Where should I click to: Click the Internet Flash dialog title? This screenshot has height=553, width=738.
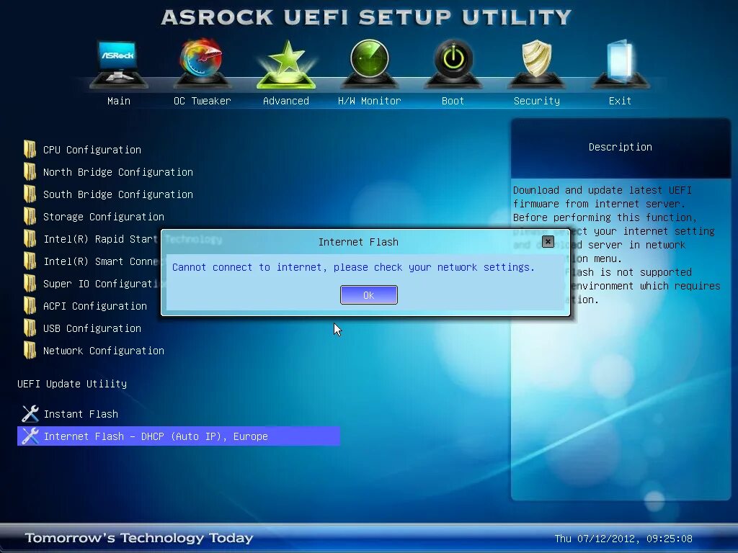pos(358,242)
